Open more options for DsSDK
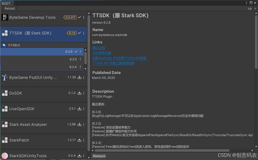Screen dimensions: 258x160 pyautogui.click(x=84, y=93)
